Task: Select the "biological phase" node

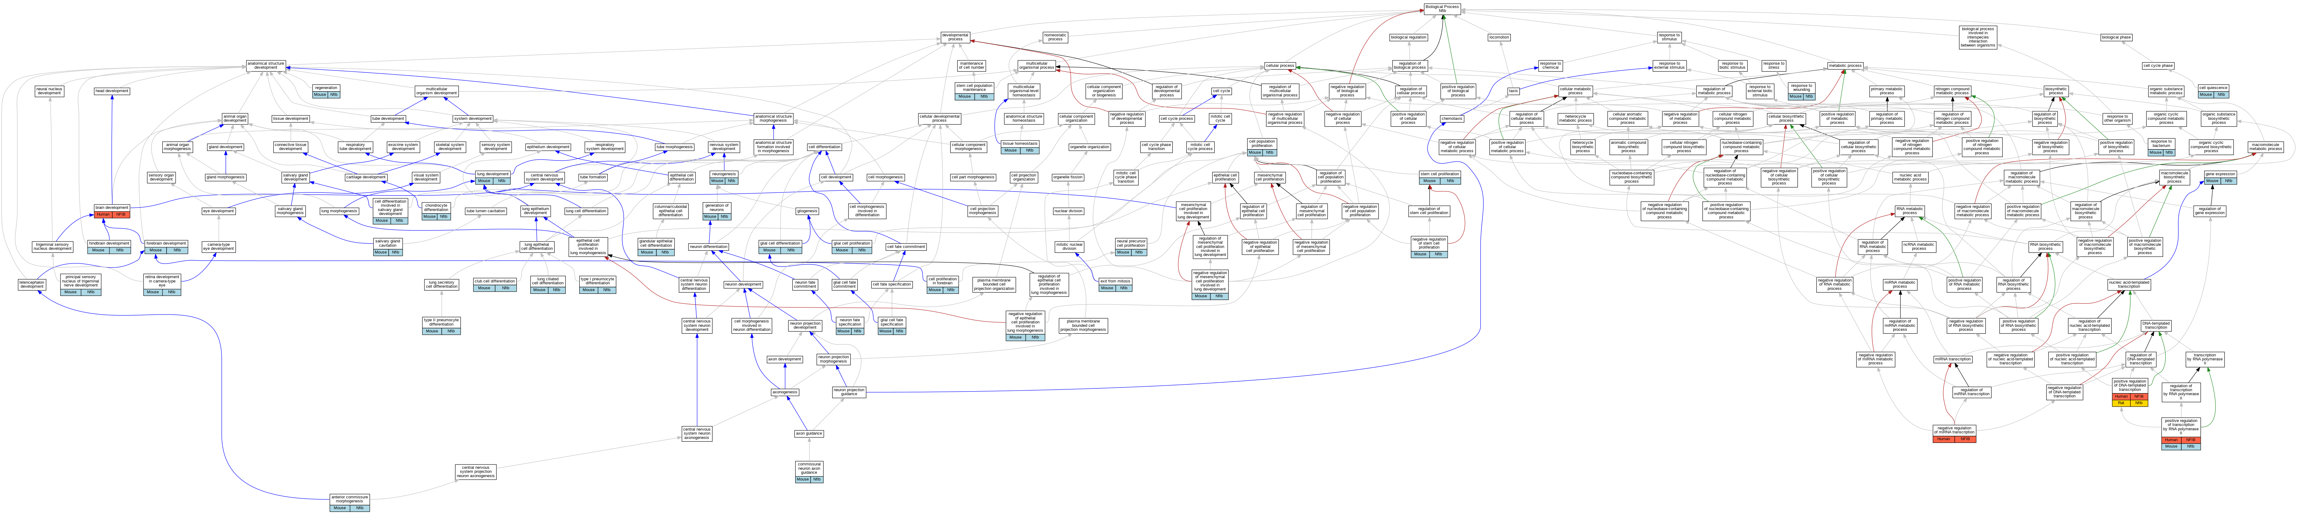Action: click(x=2116, y=37)
